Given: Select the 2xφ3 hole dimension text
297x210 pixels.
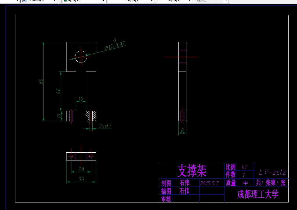Looking at the screenshot, I should pyautogui.click(x=105, y=126).
